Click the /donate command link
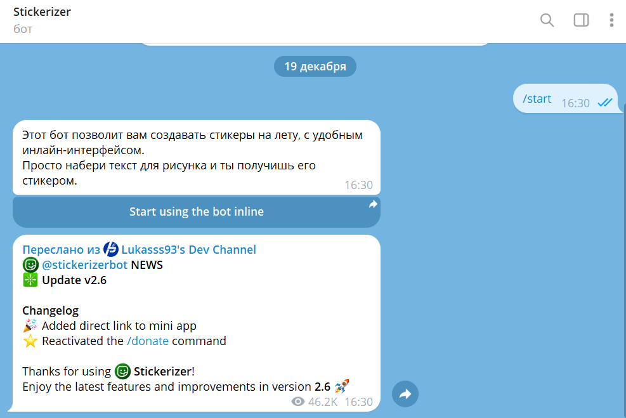The height and width of the screenshot is (418, 626). coord(148,341)
